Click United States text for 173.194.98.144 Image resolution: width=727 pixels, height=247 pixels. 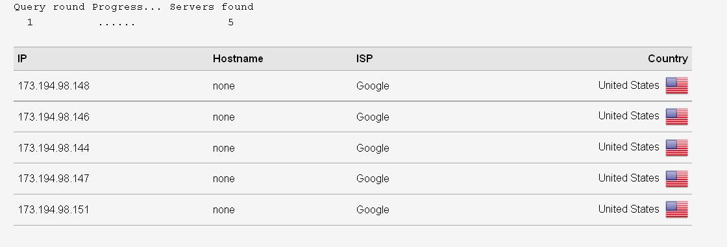[629, 147]
